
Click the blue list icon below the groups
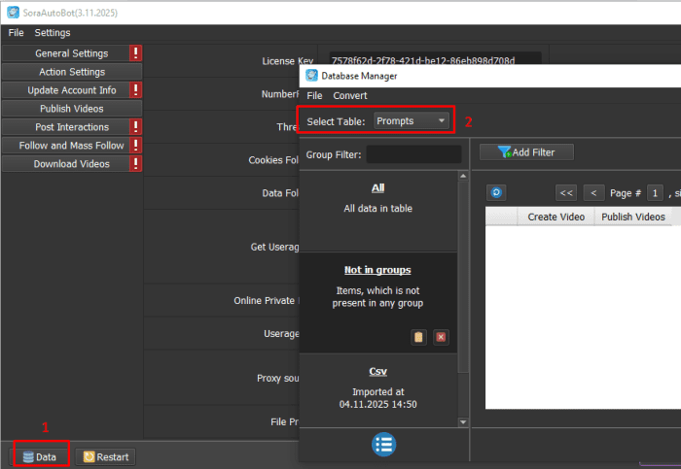(x=384, y=445)
